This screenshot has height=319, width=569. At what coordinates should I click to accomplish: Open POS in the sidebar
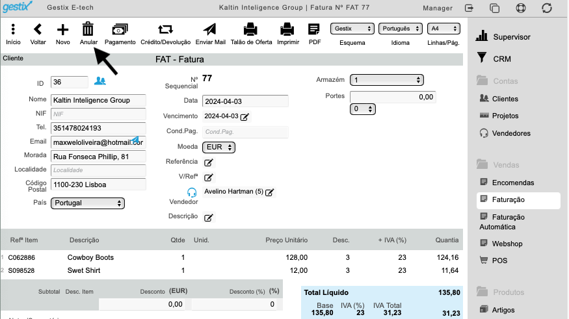[x=499, y=261]
